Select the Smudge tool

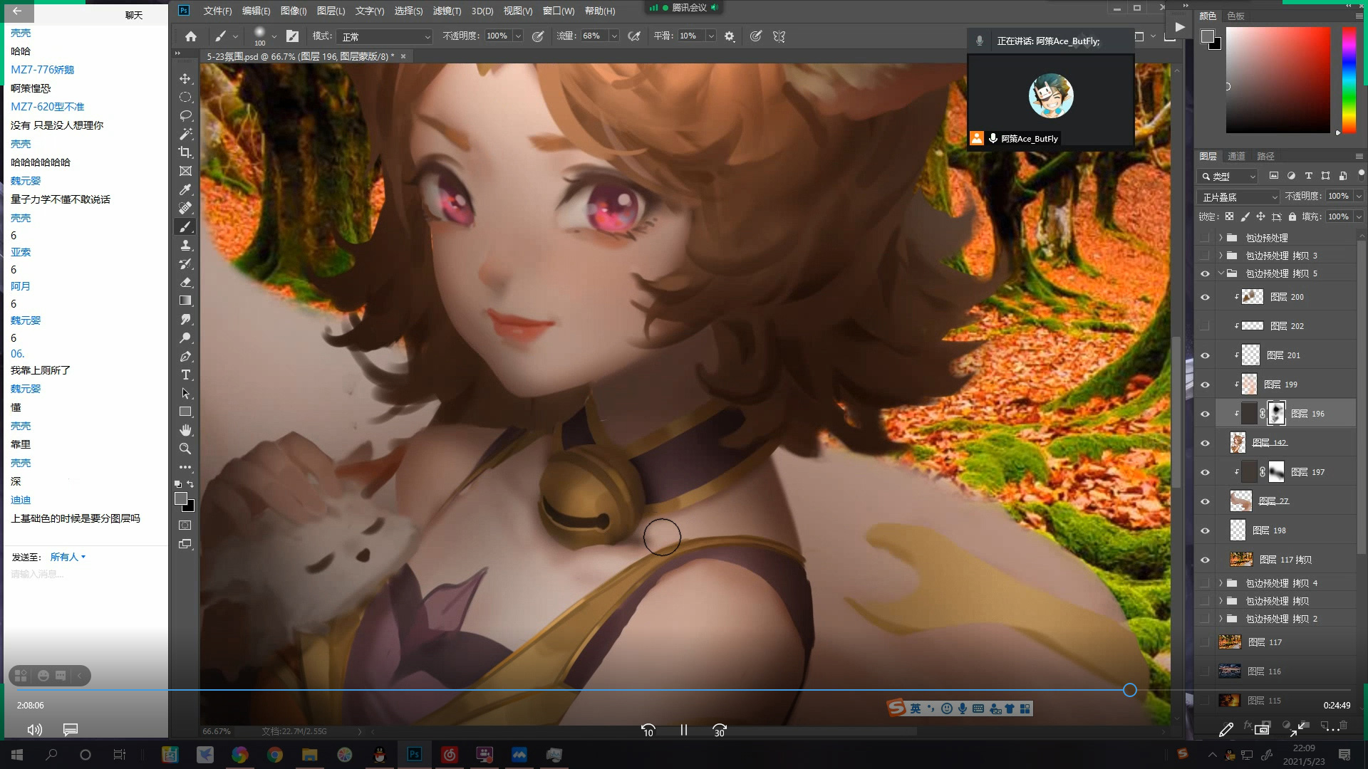[x=185, y=319]
